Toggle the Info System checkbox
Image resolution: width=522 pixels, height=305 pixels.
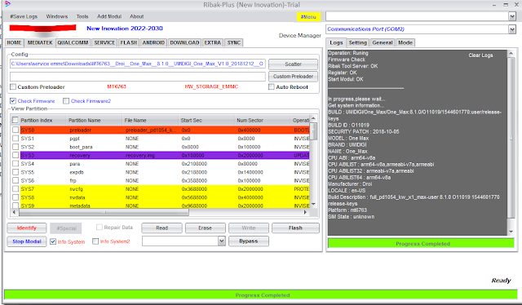tap(53, 241)
